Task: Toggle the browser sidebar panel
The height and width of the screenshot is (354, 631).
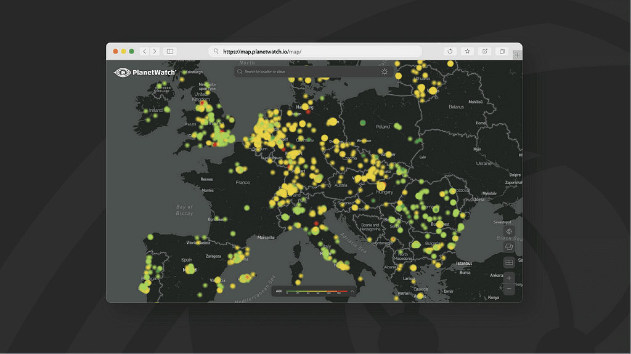Action: tap(170, 52)
